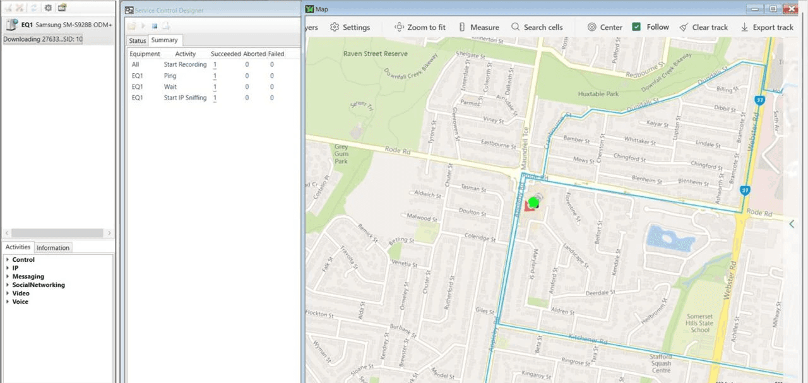808x383 pixels.
Task: Click the equipment panel horizontal scrollbar thumb
Action: [x=57, y=233]
